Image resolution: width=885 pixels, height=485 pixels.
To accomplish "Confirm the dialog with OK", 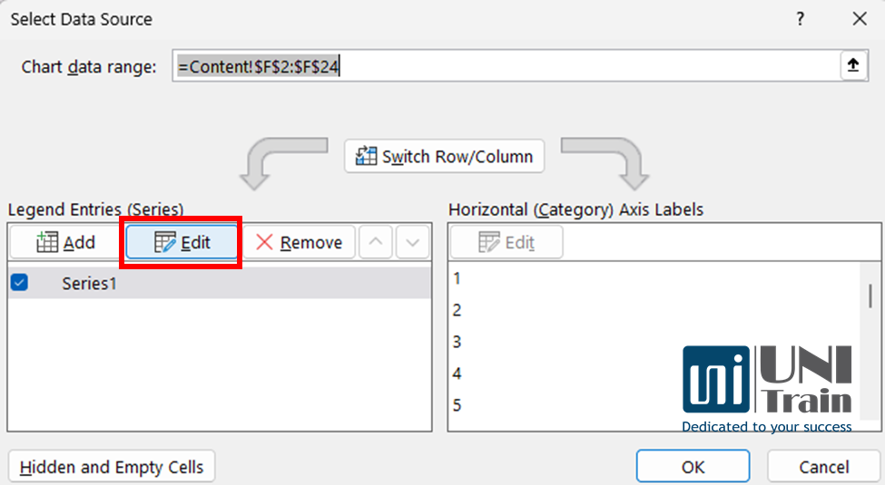I will [x=693, y=467].
